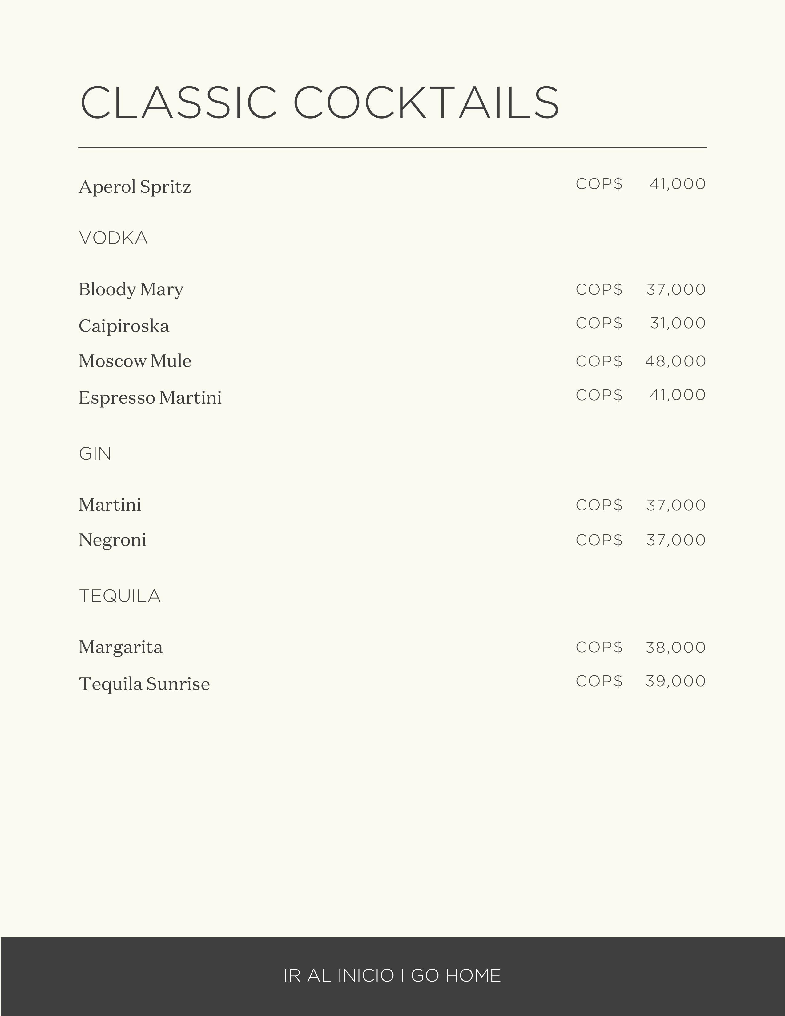Click the Martini entry under GIN
Image resolution: width=785 pixels, height=1016 pixels.
click(x=110, y=505)
